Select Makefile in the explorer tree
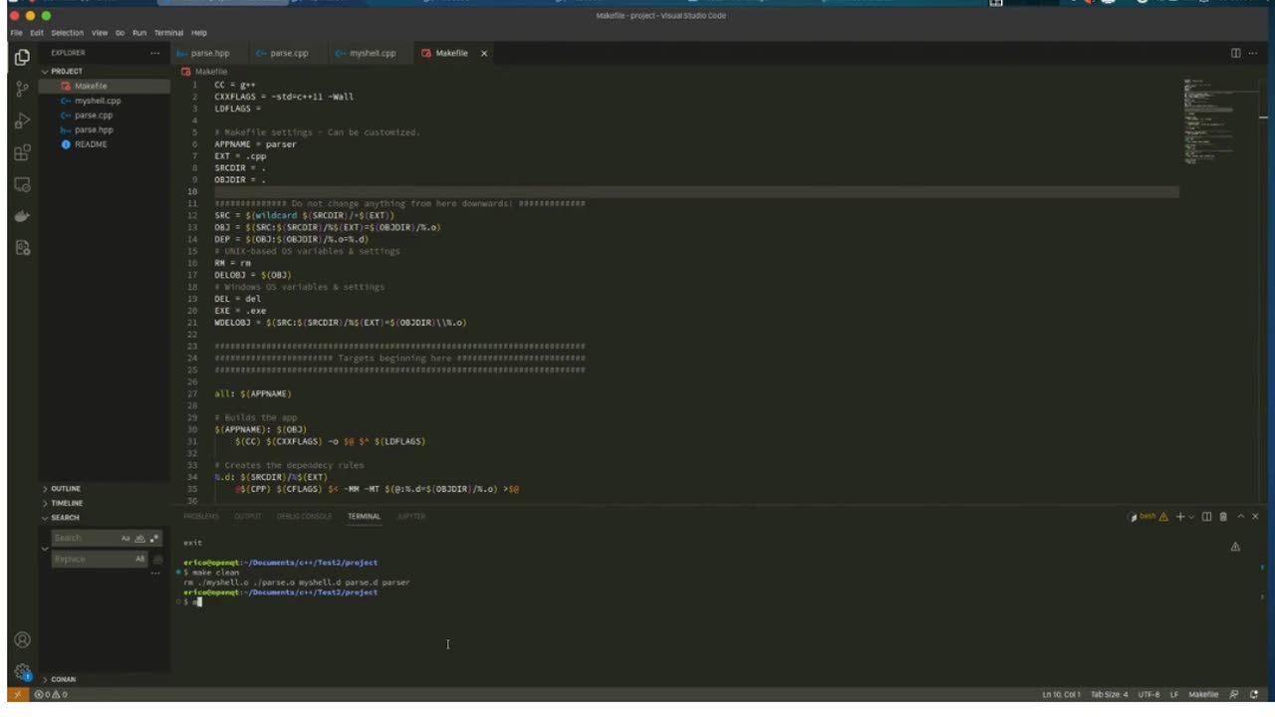The width and height of the screenshot is (1275, 717). pos(105,87)
